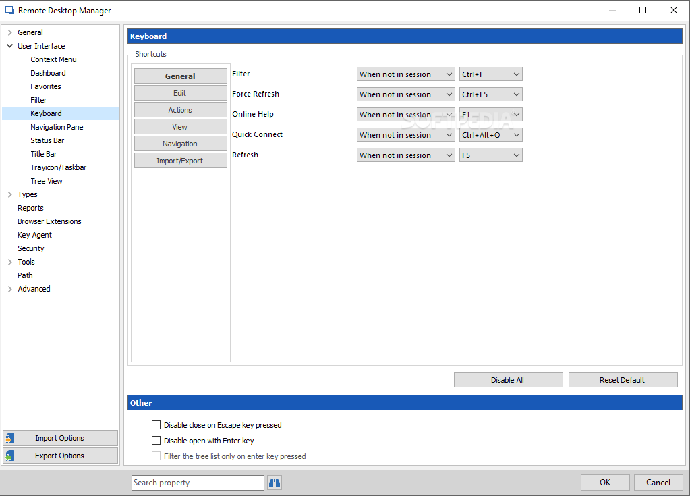
Task: Click the Disable All button
Action: [x=509, y=379]
